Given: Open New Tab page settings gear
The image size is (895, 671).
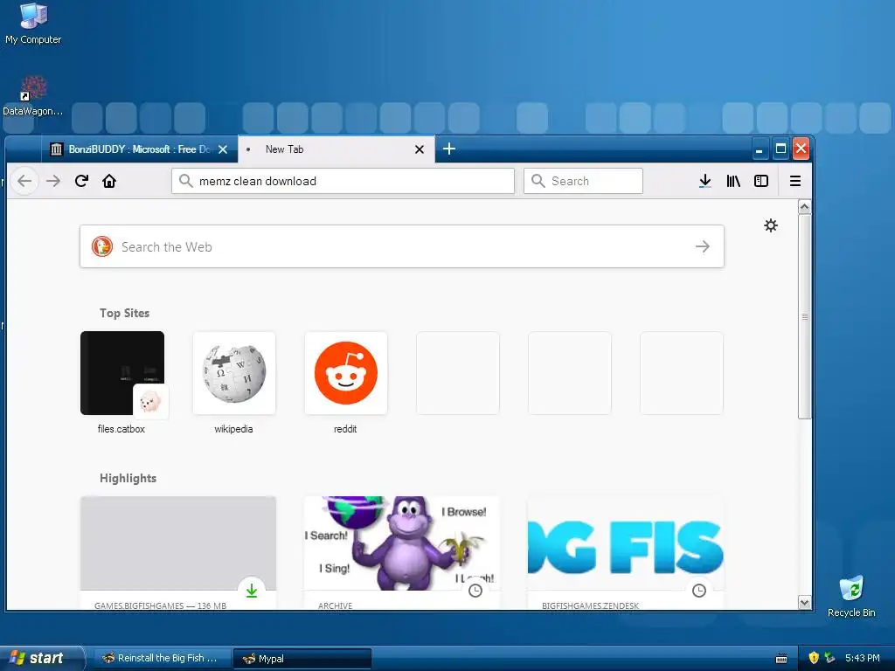Looking at the screenshot, I should (x=771, y=225).
